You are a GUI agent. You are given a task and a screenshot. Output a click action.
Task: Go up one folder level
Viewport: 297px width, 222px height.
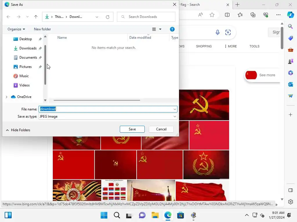click(x=36, y=17)
